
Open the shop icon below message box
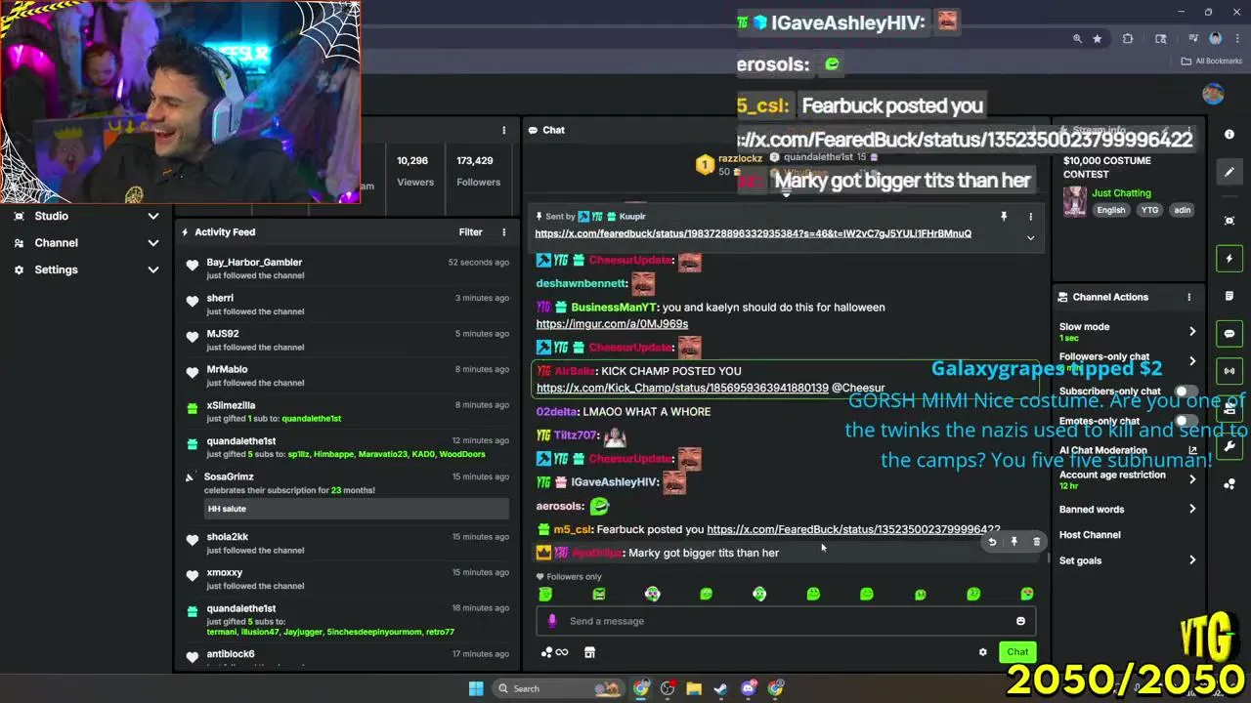[589, 652]
